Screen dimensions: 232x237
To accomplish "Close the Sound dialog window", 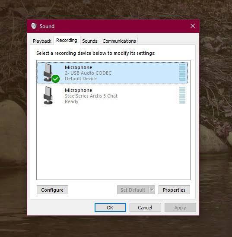I will (x=193, y=26).
